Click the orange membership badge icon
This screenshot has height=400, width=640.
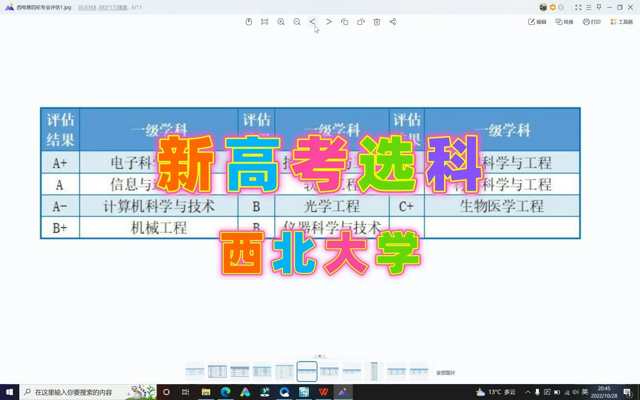553,7
